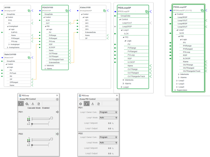Open Loop1 Mode dropdown set to Auto
This screenshot has height=157, width=210.
coord(108,118)
